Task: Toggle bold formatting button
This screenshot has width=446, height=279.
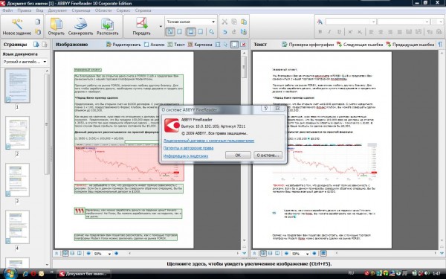Action: [320, 32]
